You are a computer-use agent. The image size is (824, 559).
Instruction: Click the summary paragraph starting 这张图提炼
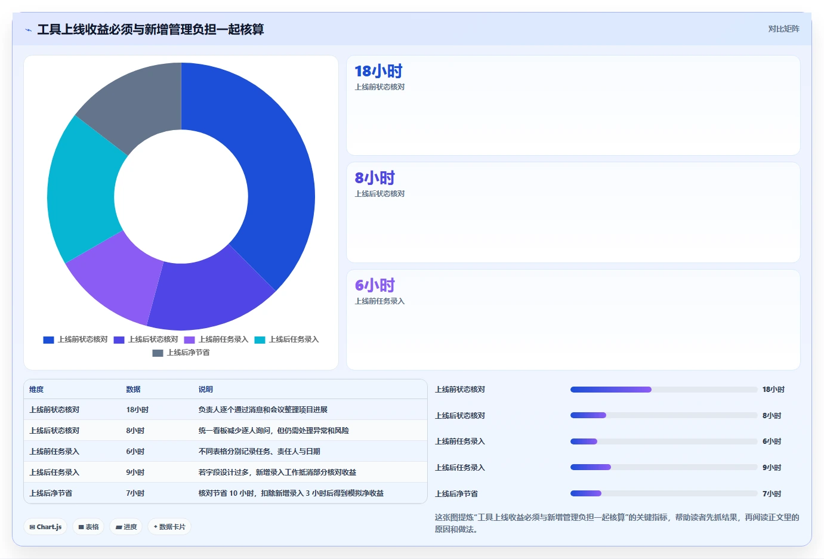point(617,523)
